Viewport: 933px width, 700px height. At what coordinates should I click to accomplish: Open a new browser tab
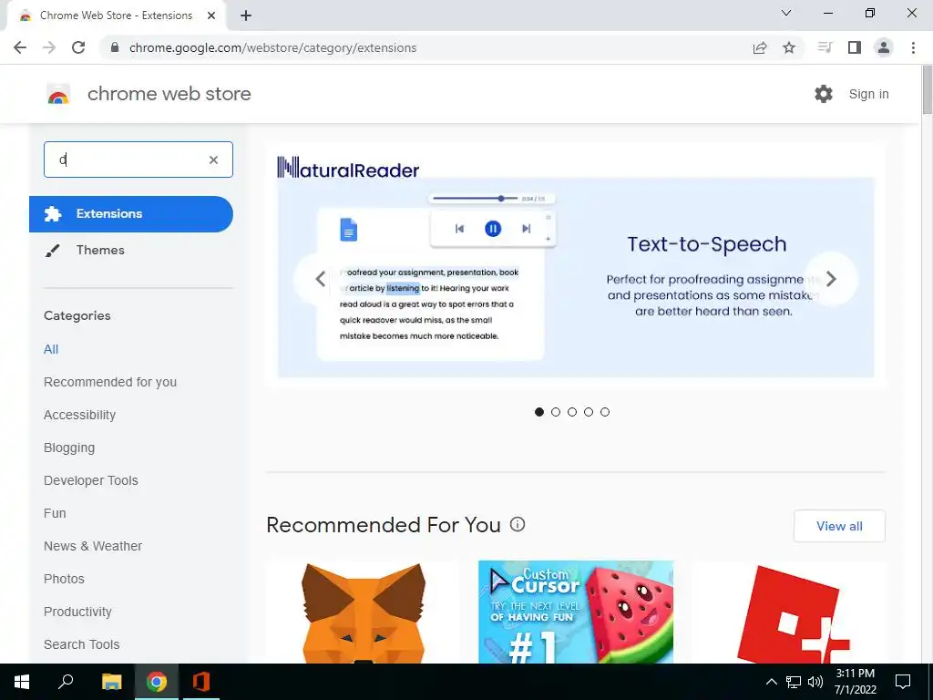[246, 16]
